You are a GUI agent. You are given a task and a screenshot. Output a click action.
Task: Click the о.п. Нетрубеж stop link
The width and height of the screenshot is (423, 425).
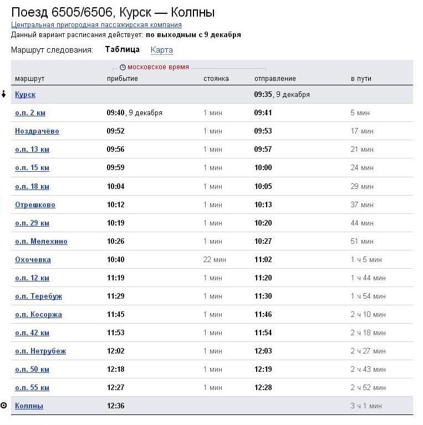(x=40, y=351)
